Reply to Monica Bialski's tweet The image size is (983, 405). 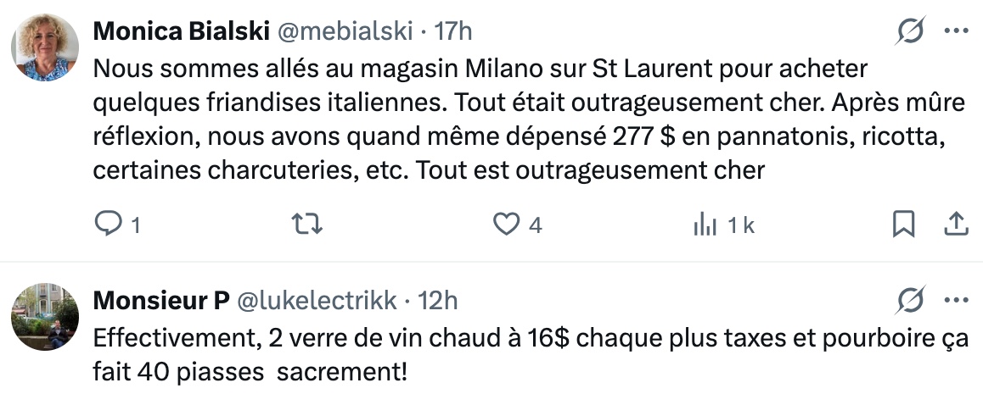(108, 225)
